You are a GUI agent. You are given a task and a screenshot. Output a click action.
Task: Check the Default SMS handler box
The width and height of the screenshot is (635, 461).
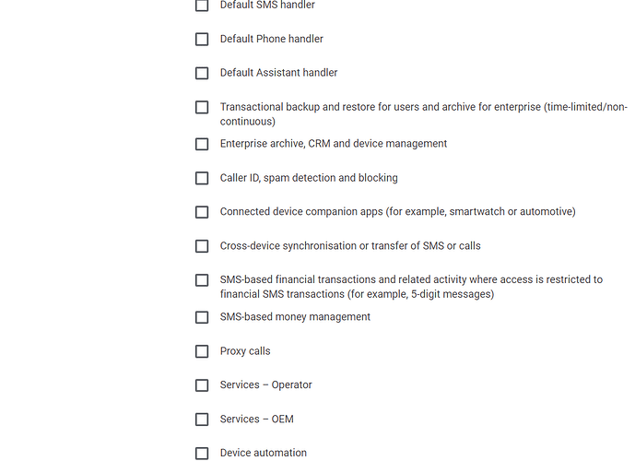[x=202, y=6]
